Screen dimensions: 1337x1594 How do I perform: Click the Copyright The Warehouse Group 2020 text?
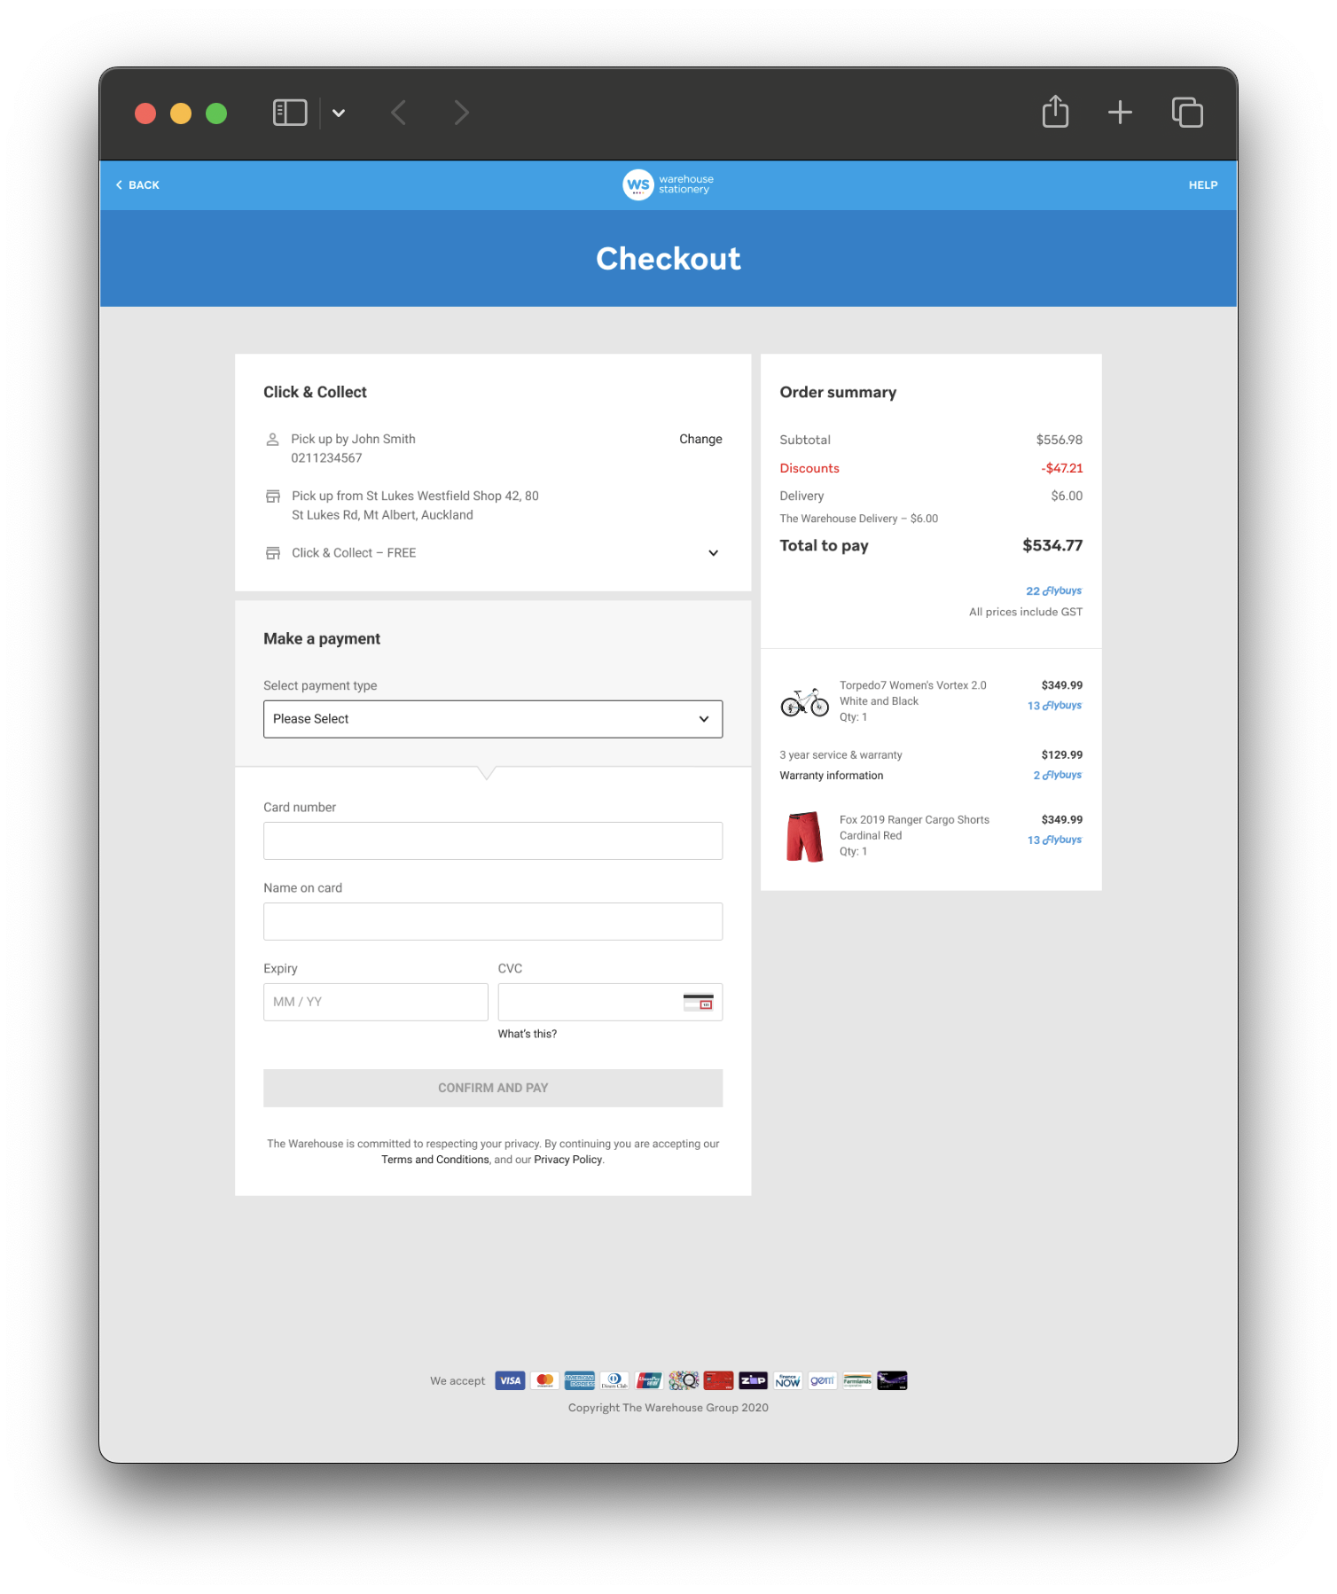point(668,1408)
